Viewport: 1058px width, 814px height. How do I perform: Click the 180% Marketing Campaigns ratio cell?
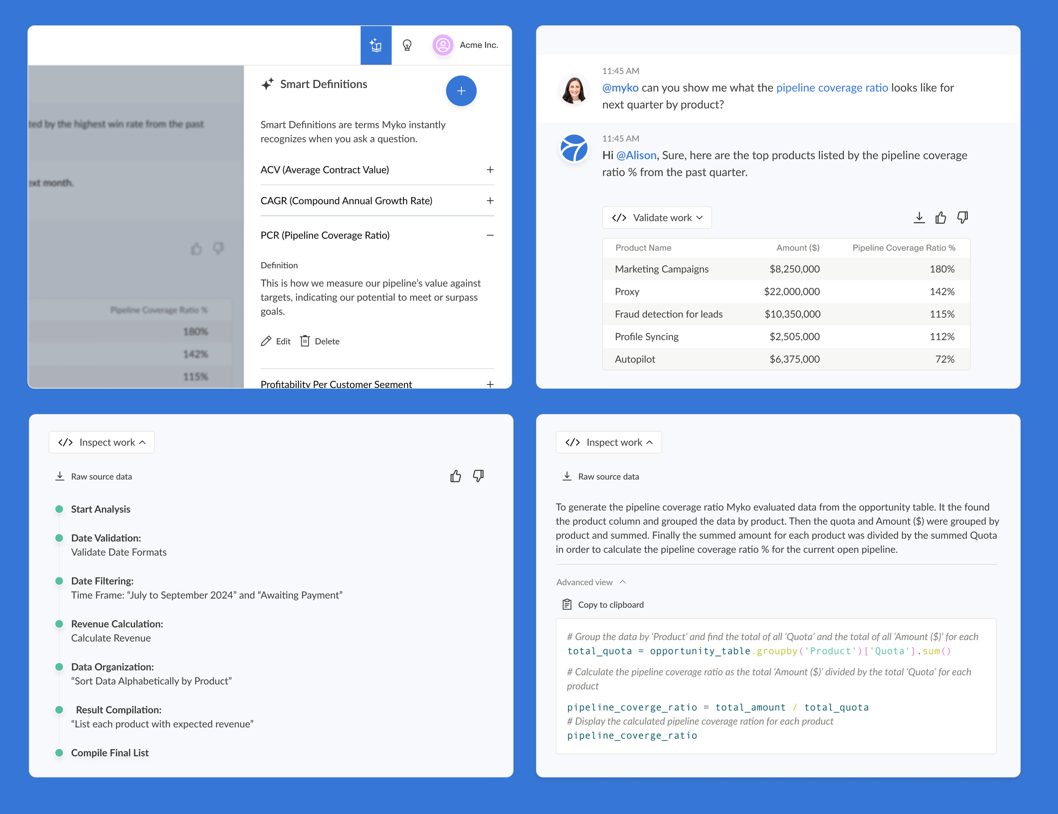(942, 269)
